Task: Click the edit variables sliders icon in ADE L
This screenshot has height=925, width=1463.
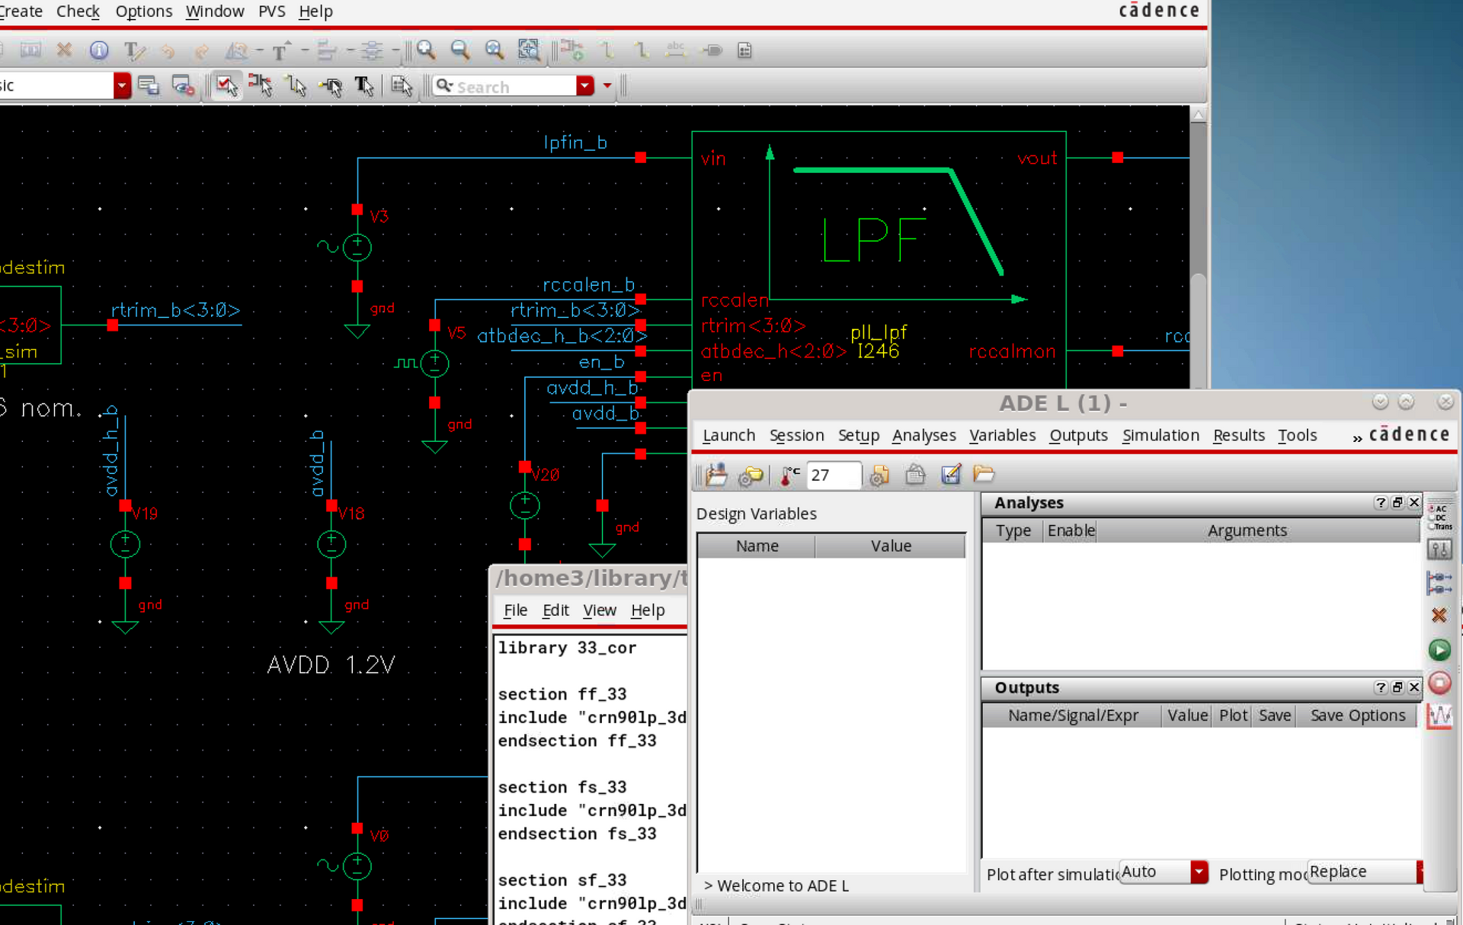Action: pos(1439,549)
